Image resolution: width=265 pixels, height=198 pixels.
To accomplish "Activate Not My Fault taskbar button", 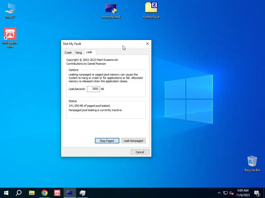I will (x=70, y=193).
